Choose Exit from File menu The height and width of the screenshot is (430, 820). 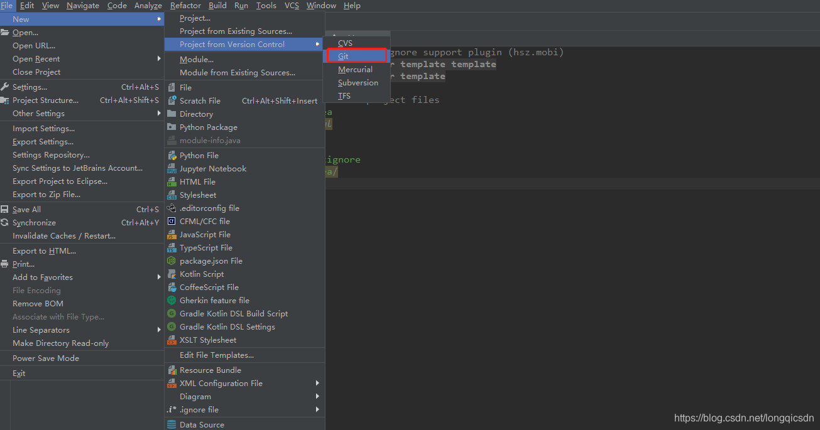82,374
